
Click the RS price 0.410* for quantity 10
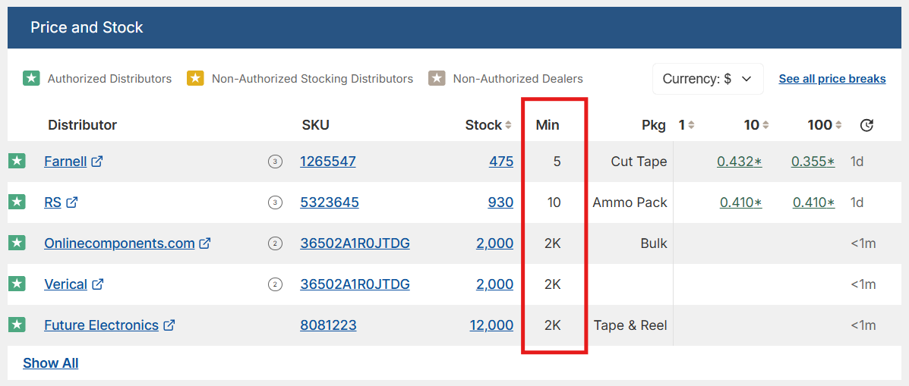pos(741,202)
